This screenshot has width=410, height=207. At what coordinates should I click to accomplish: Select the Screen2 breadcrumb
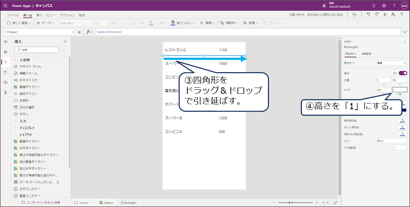click(84, 203)
